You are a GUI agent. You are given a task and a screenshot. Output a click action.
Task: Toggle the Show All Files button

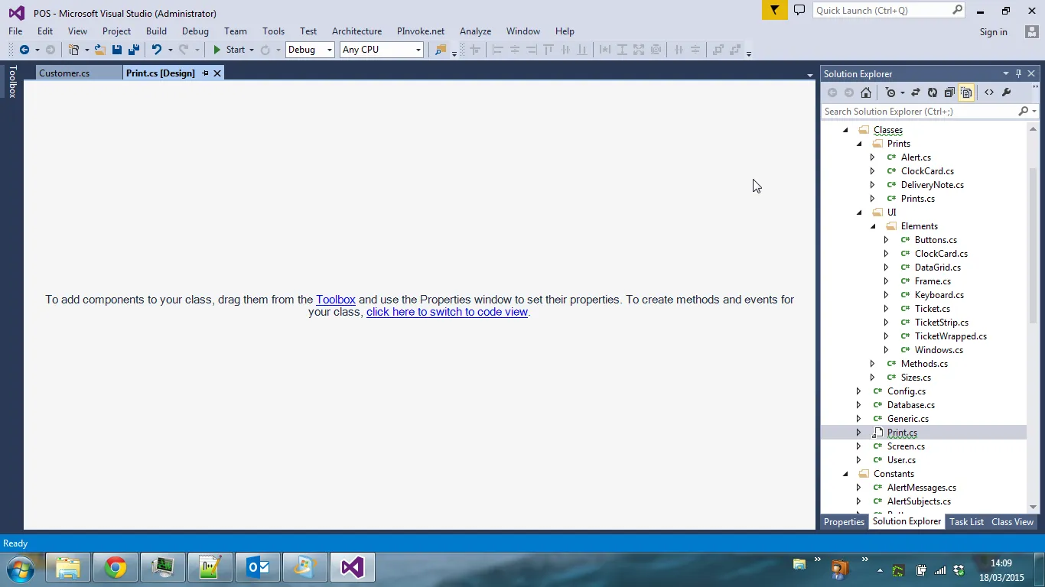[966, 92]
